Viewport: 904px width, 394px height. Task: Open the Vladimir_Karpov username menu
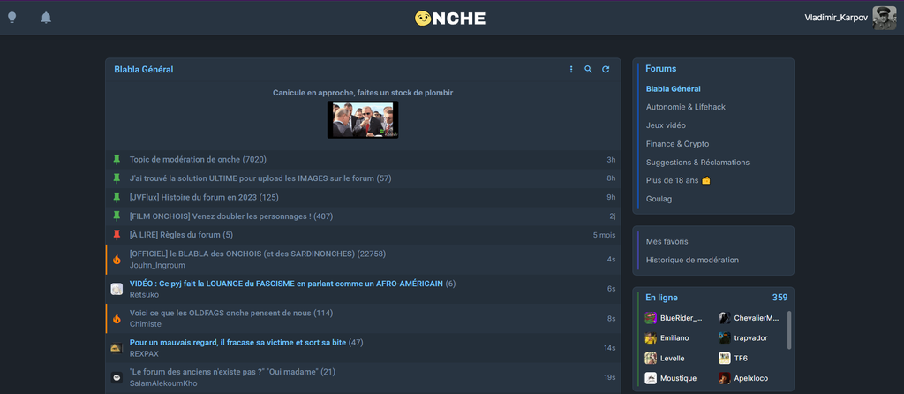837,18
